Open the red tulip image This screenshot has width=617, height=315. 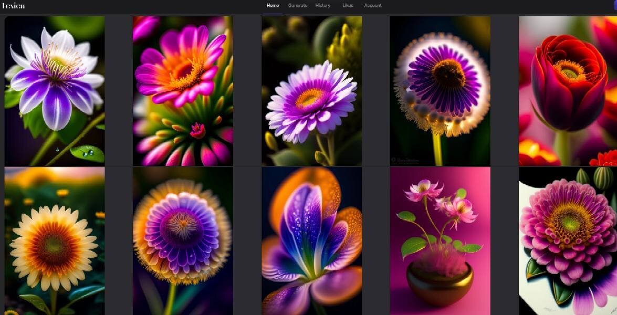point(568,91)
